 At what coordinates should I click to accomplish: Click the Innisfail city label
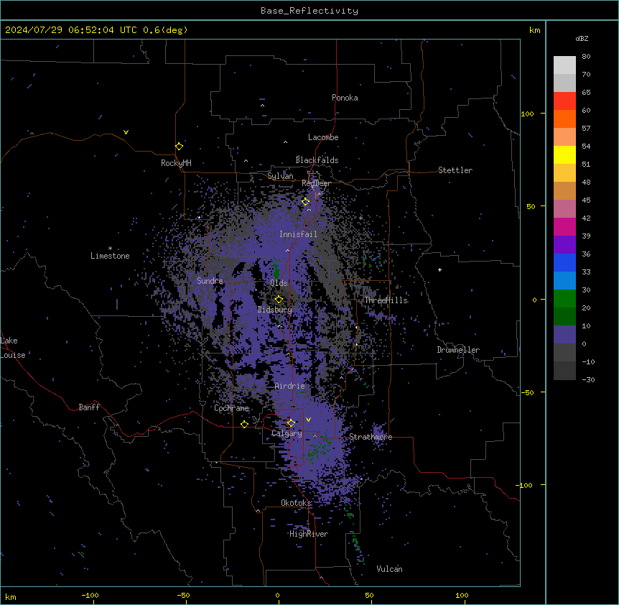[298, 234]
